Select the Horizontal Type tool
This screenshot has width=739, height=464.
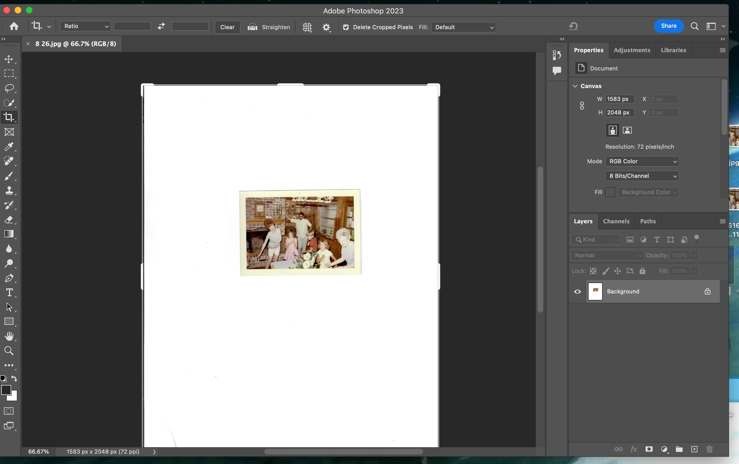[x=9, y=293]
